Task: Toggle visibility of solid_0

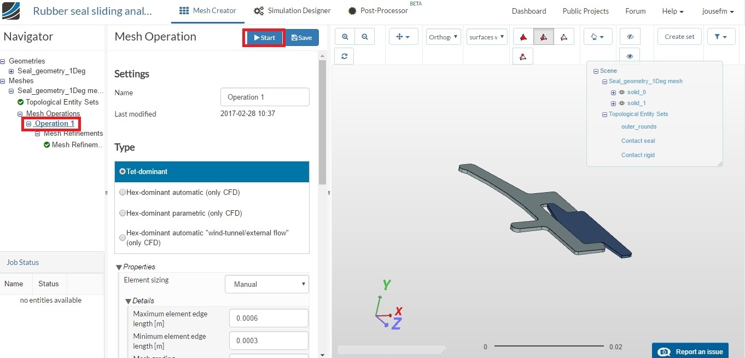Action: pyautogui.click(x=622, y=93)
